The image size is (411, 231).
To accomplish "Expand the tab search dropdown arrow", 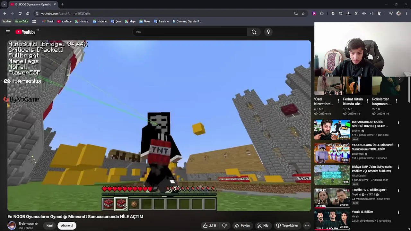I will tap(4, 4).
